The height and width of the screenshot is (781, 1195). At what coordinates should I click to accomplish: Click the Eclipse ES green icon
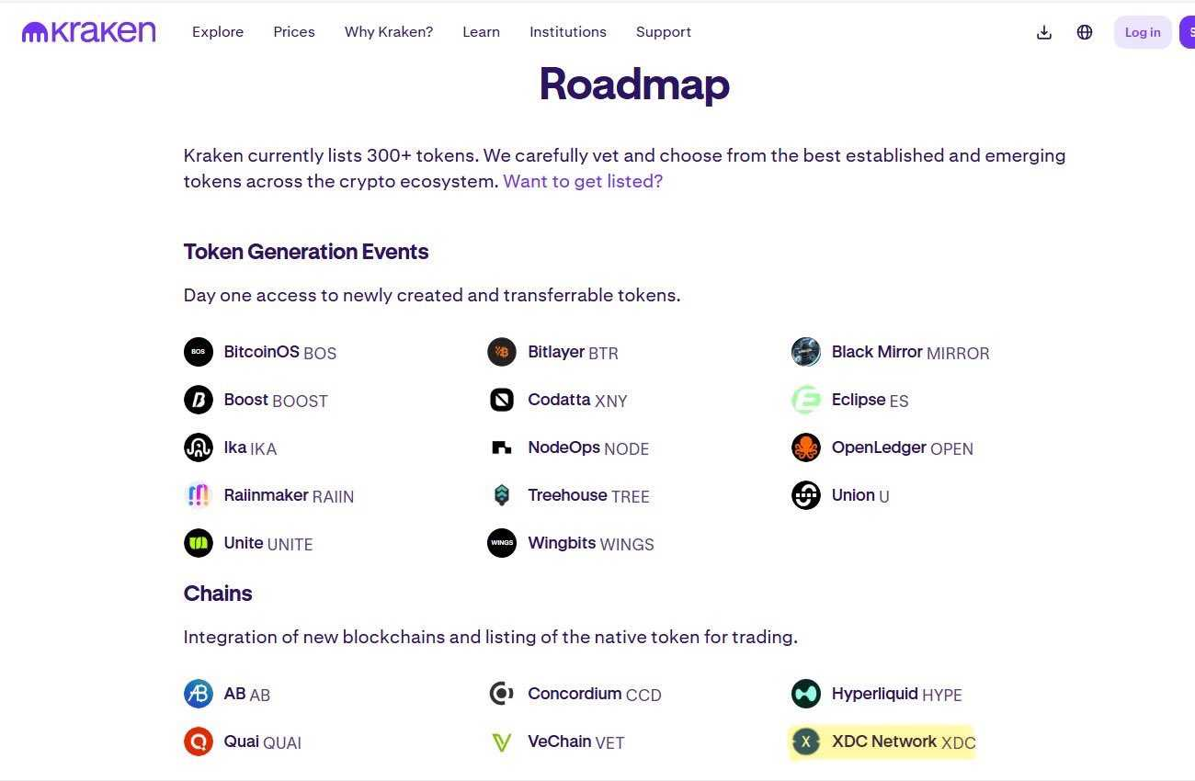click(806, 400)
